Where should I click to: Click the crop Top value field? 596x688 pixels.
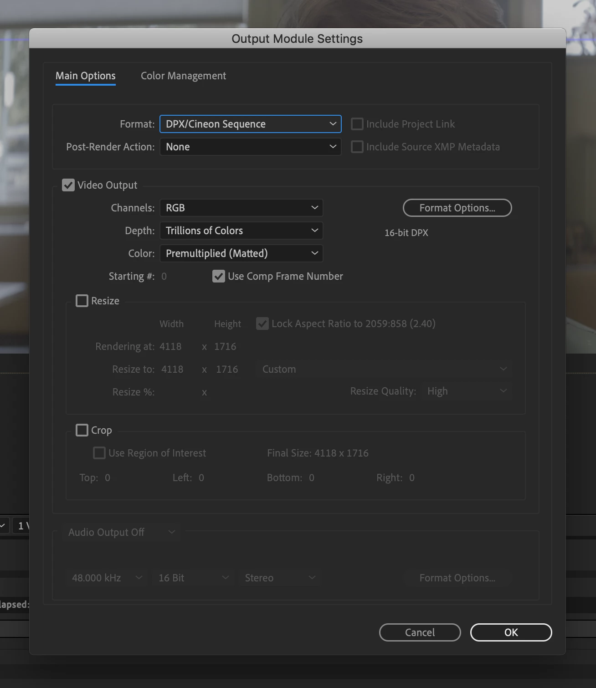tap(108, 478)
